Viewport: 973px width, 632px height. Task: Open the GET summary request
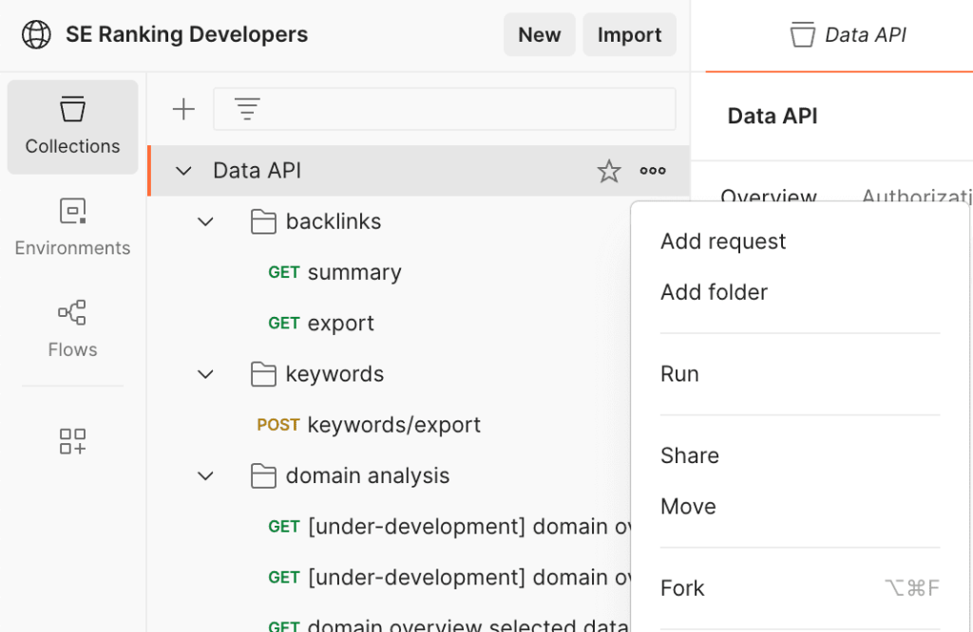pyautogui.click(x=334, y=272)
